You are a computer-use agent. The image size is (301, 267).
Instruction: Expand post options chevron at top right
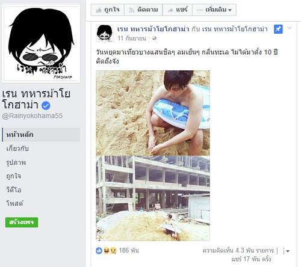point(289,28)
